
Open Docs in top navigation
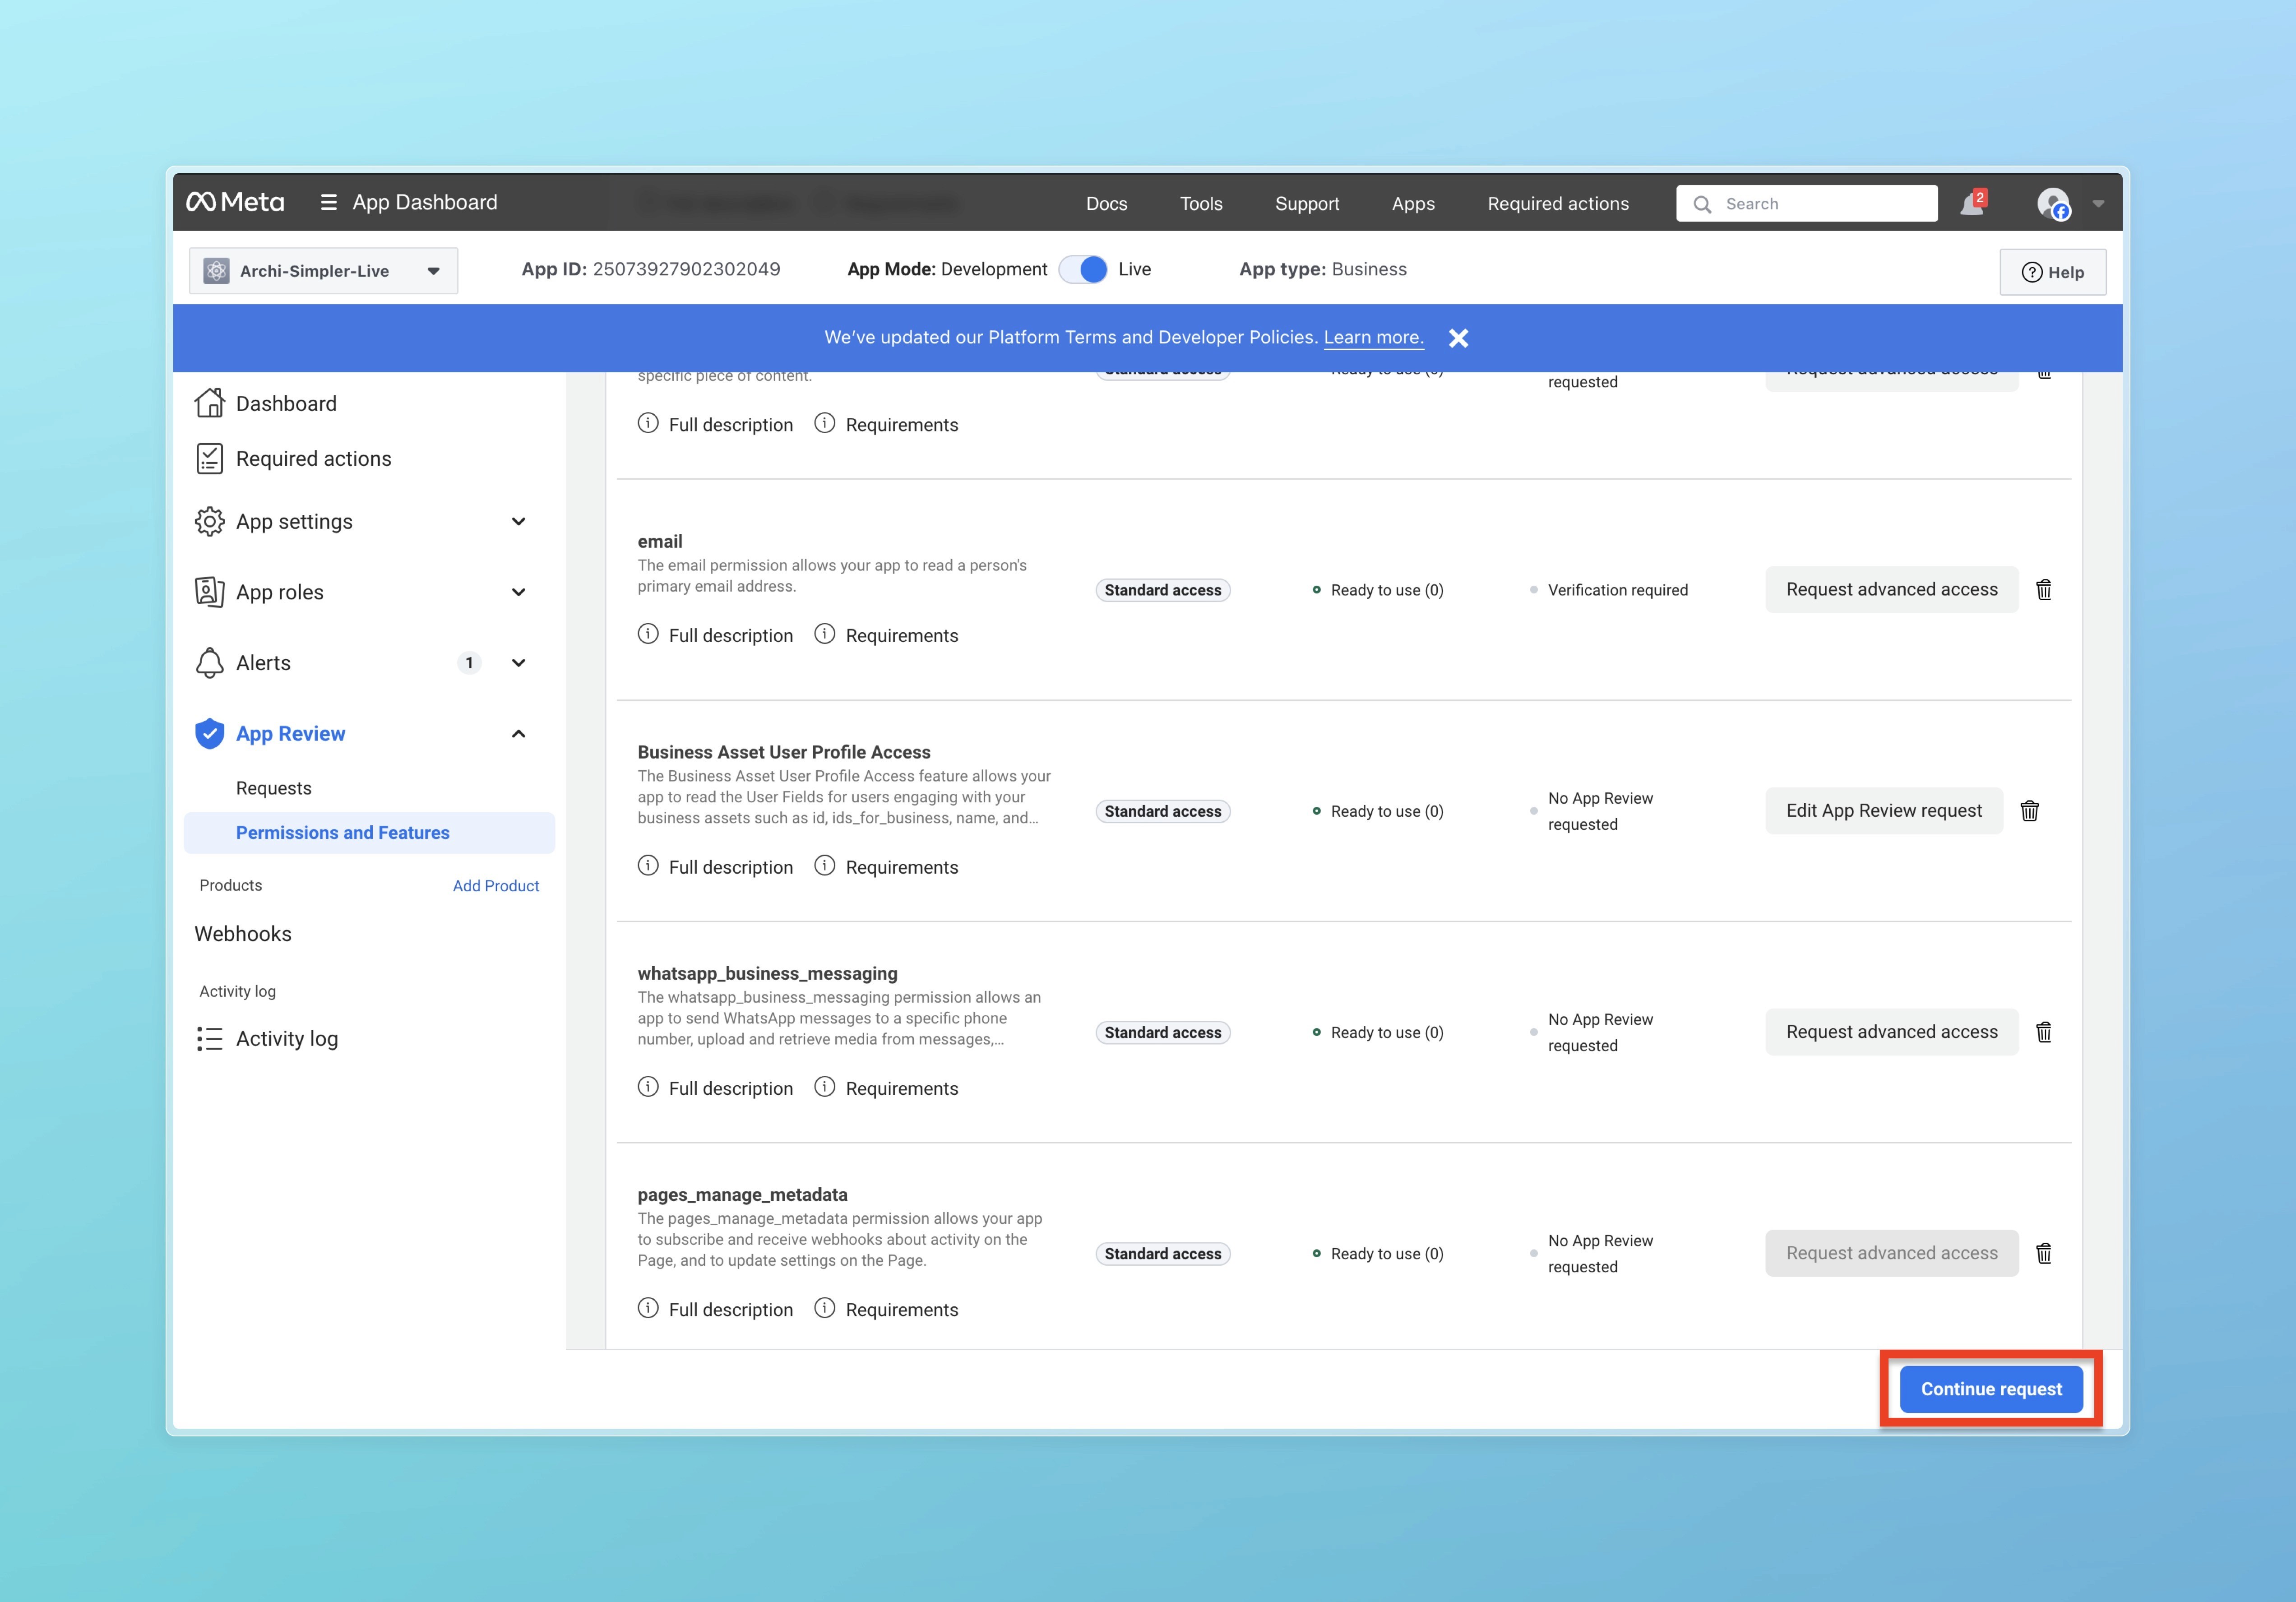pos(1106,204)
